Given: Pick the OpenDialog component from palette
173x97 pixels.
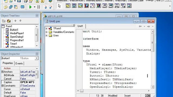Looking at the screenshot, I should (x=68, y=6).
